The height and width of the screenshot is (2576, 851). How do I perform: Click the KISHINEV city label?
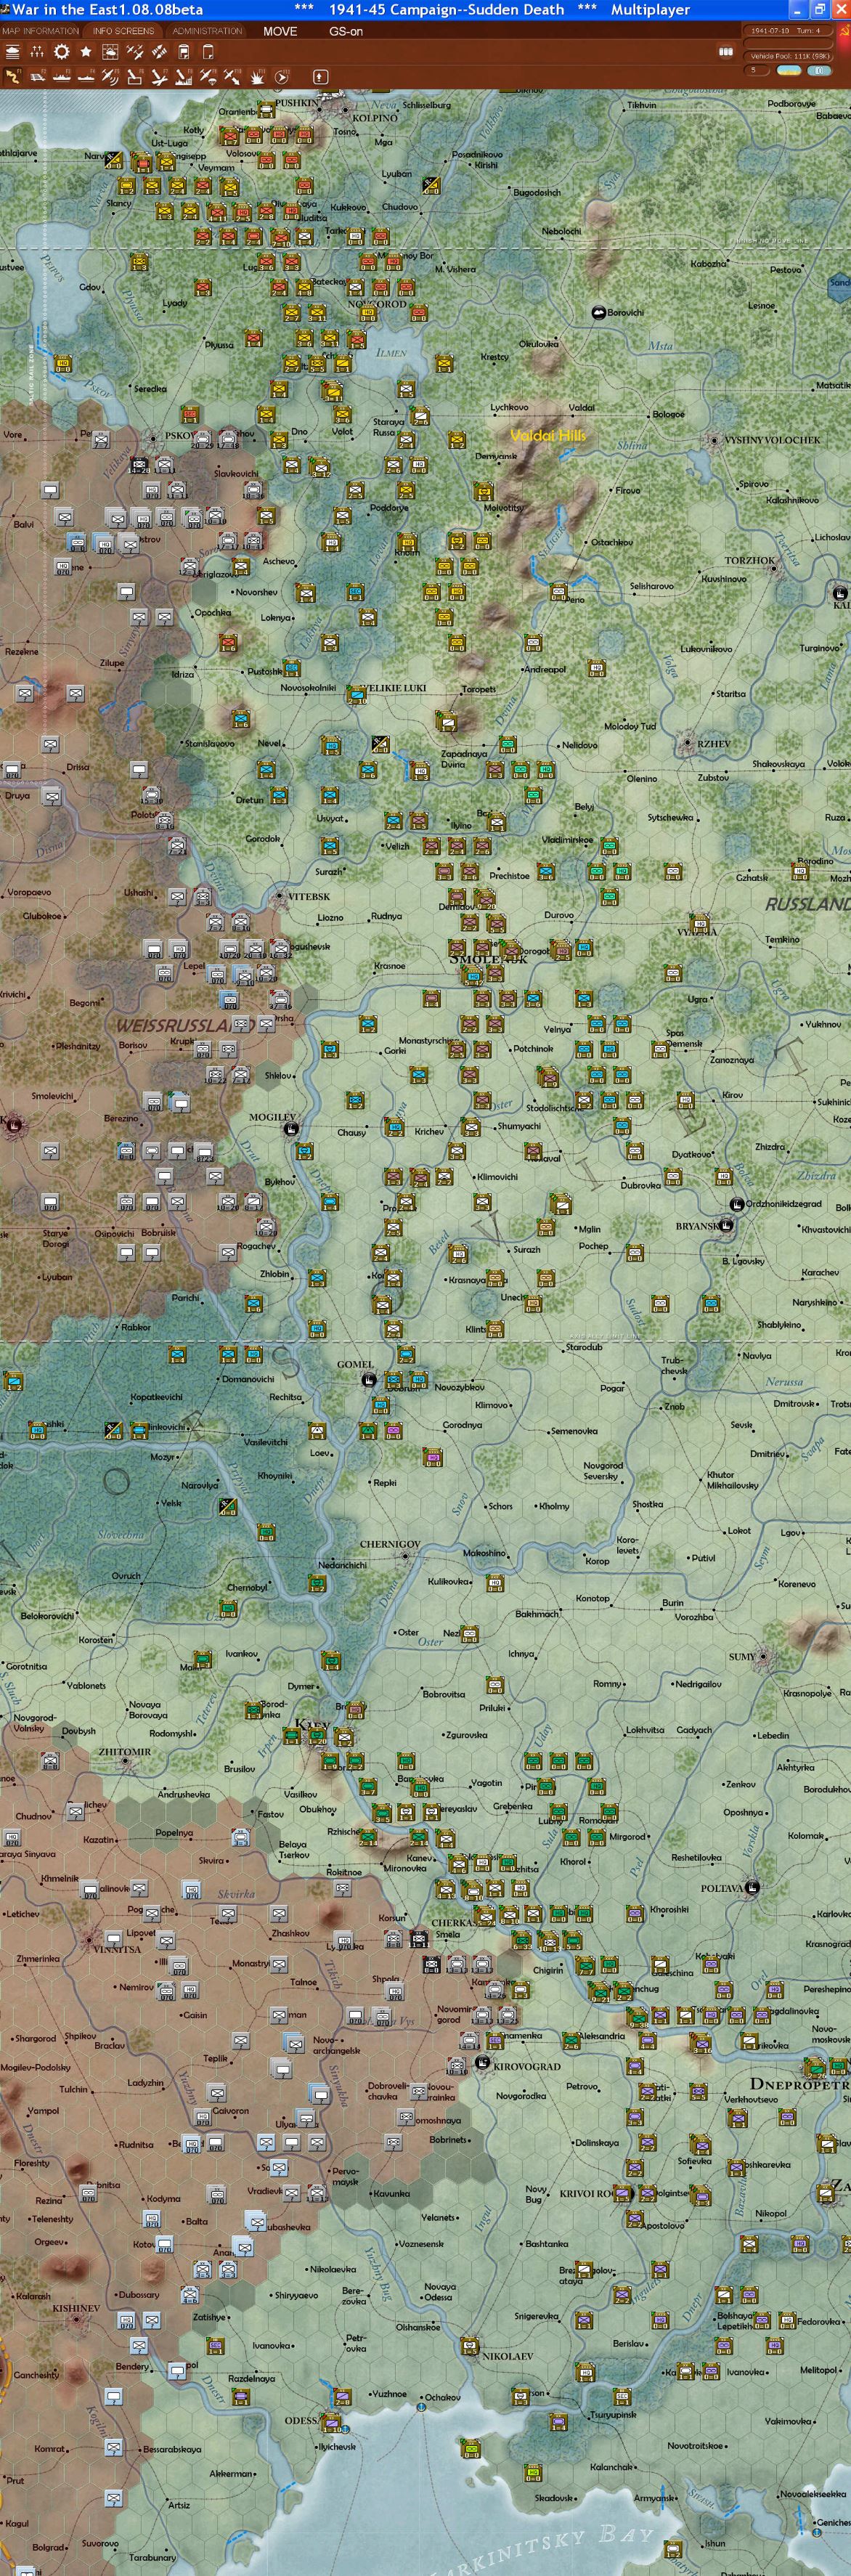pos(76,2308)
